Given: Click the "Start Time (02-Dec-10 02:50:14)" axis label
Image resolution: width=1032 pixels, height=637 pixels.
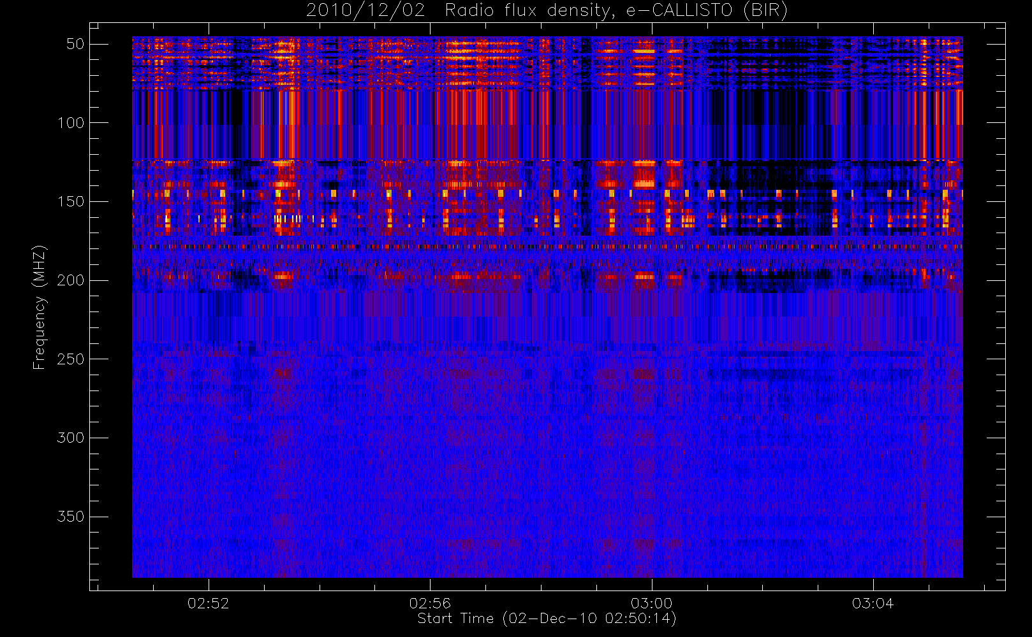Looking at the screenshot, I should pos(547,619).
